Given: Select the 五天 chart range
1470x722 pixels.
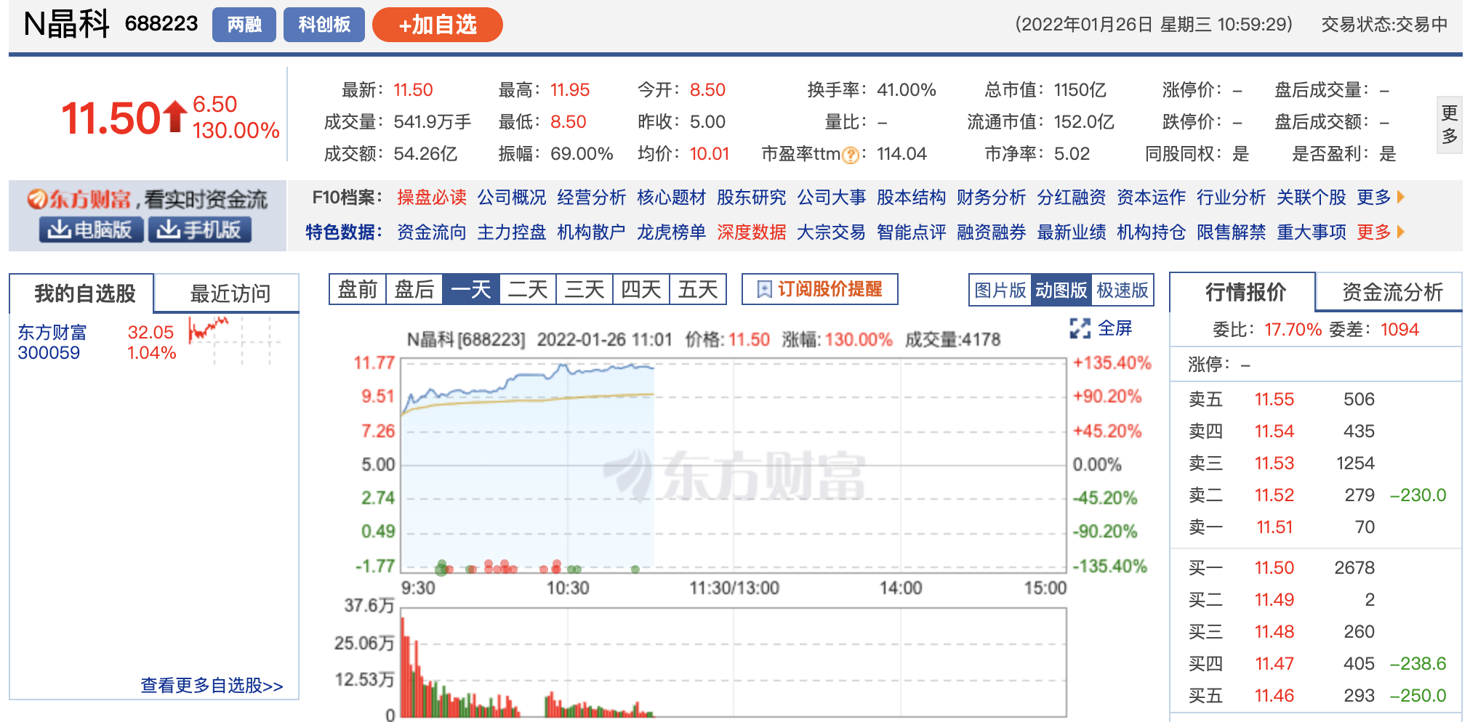Looking at the screenshot, I should pyautogui.click(x=698, y=289).
